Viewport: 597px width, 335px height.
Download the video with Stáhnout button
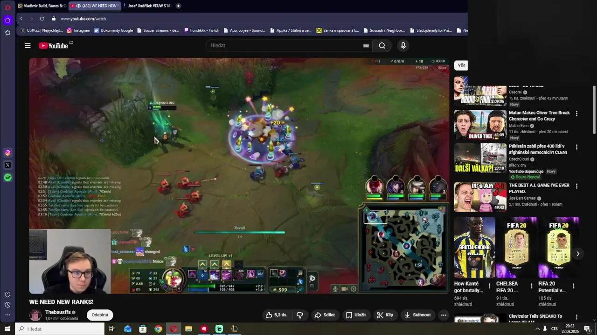tap(418, 315)
